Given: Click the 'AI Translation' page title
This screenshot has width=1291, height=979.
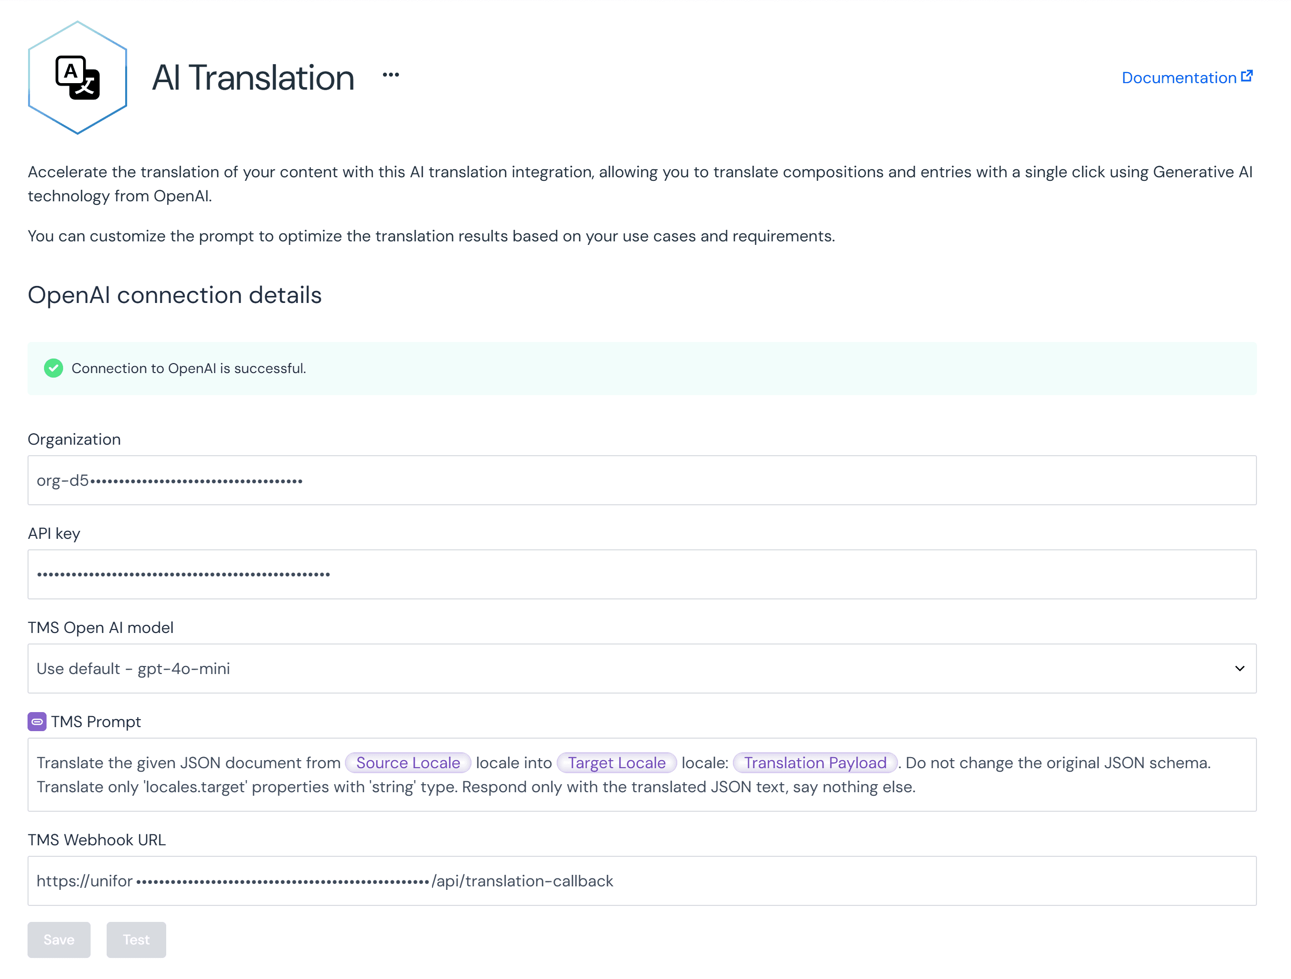Looking at the screenshot, I should [253, 78].
